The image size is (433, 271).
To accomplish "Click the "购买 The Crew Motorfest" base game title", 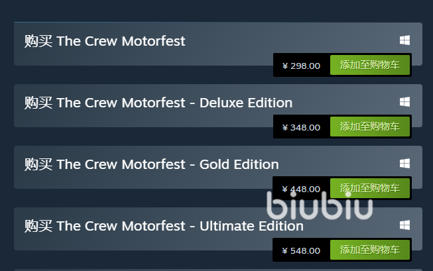I will click(105, 41).
